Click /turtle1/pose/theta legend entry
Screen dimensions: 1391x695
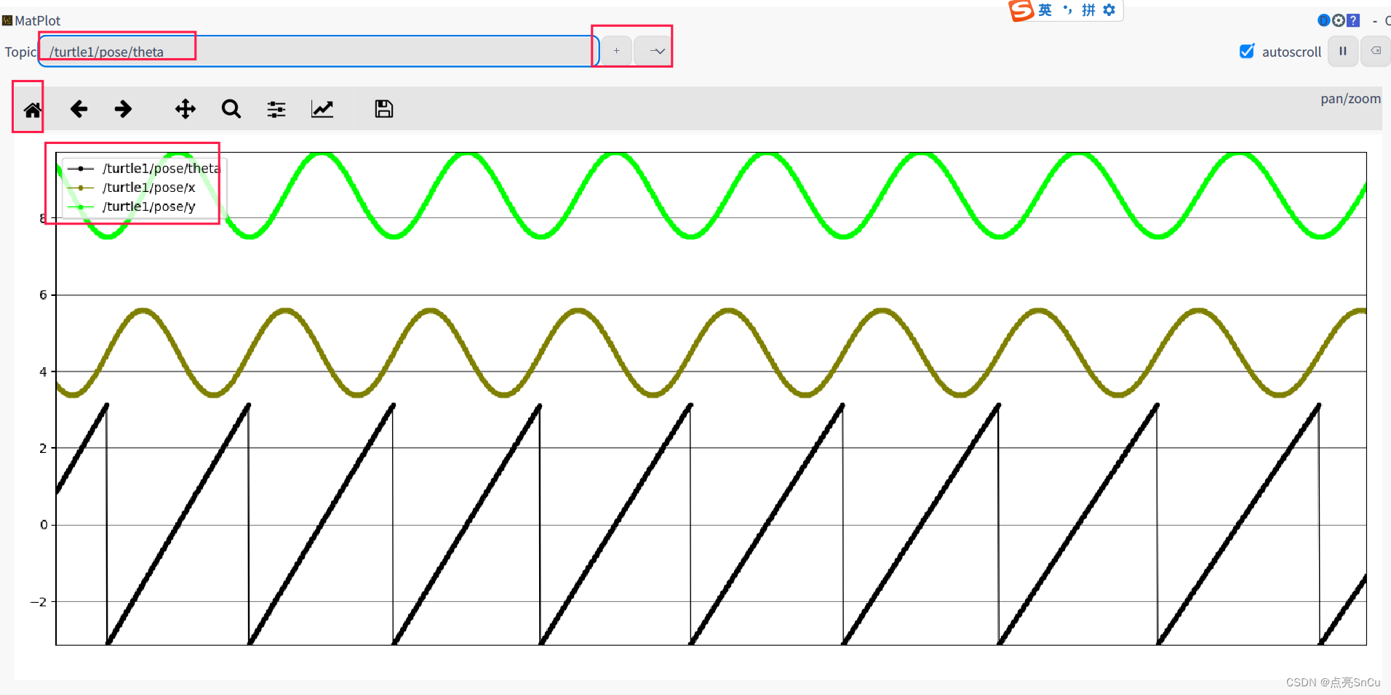[143, 169]
